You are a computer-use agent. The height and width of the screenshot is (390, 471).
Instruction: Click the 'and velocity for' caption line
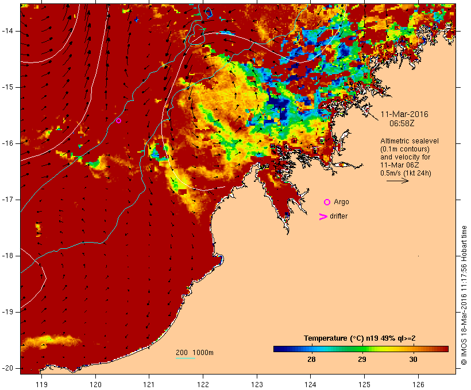coord(405,157)
